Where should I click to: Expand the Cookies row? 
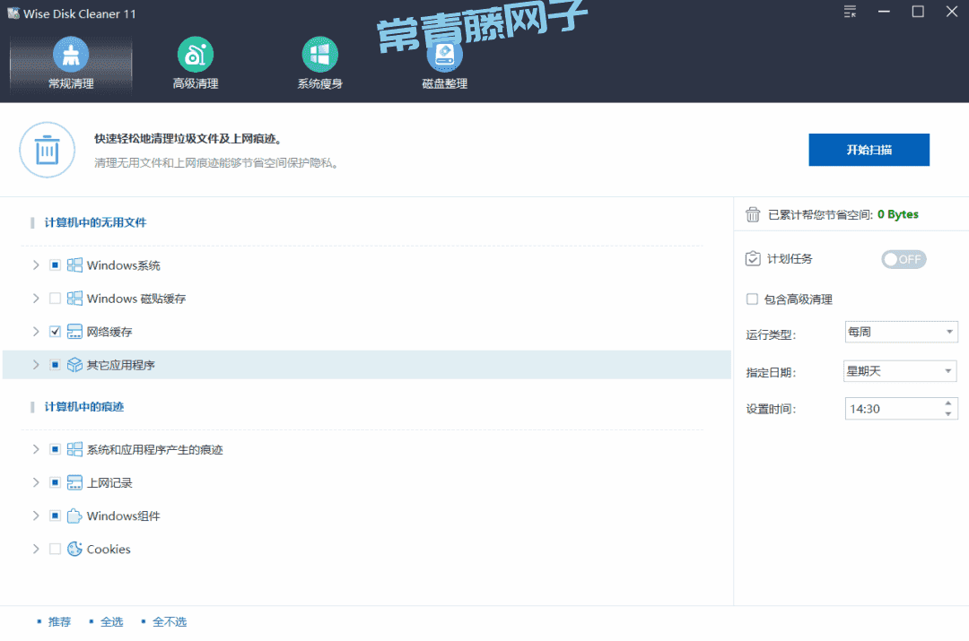point(36,549)
